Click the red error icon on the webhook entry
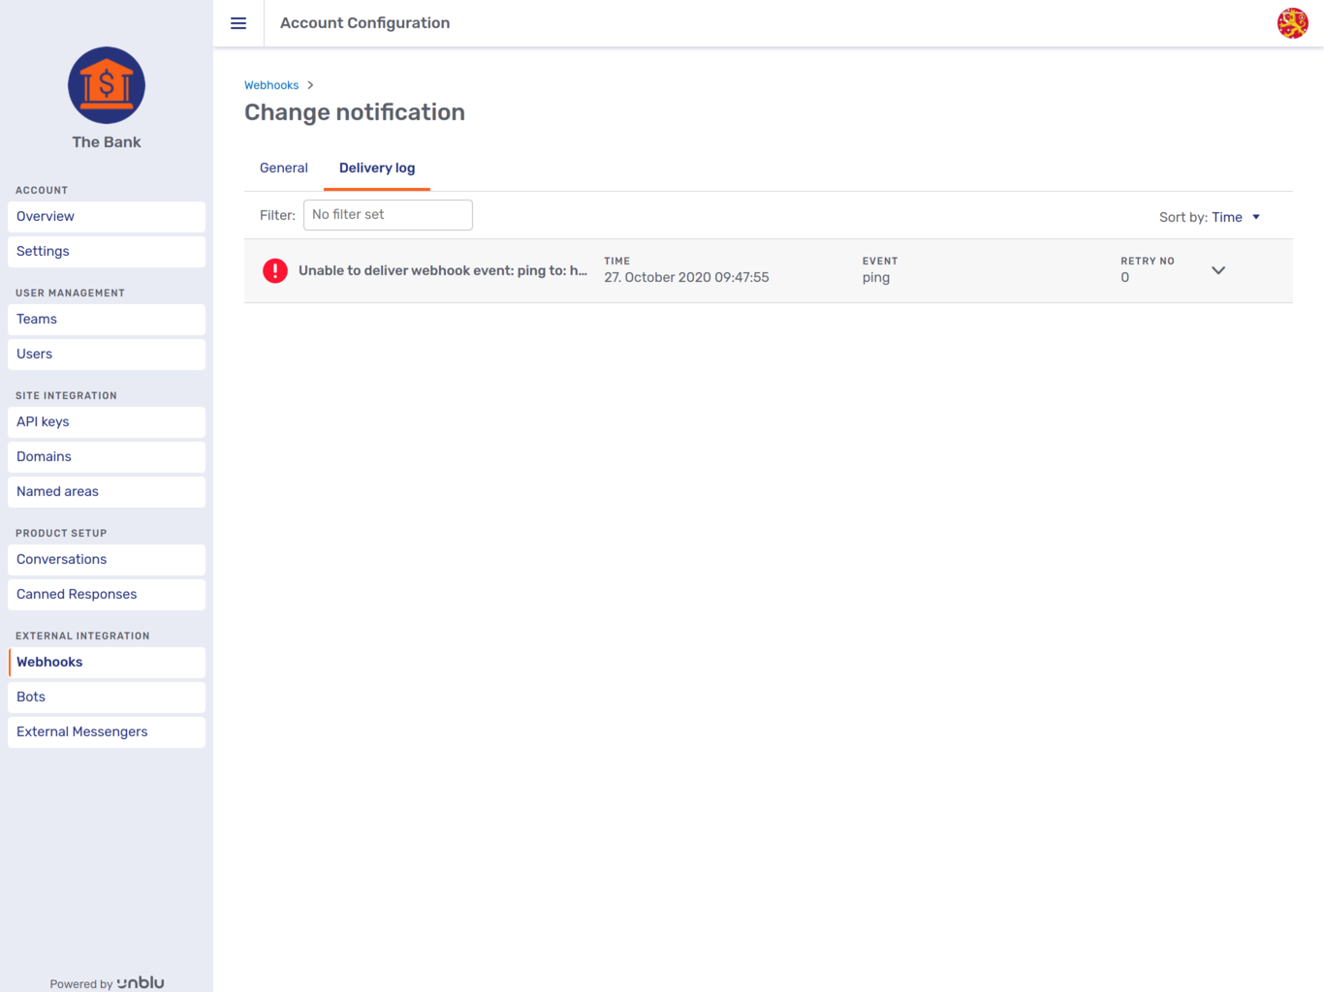The height and width of the screenshot is (992, 1324). tap(274, 271)
